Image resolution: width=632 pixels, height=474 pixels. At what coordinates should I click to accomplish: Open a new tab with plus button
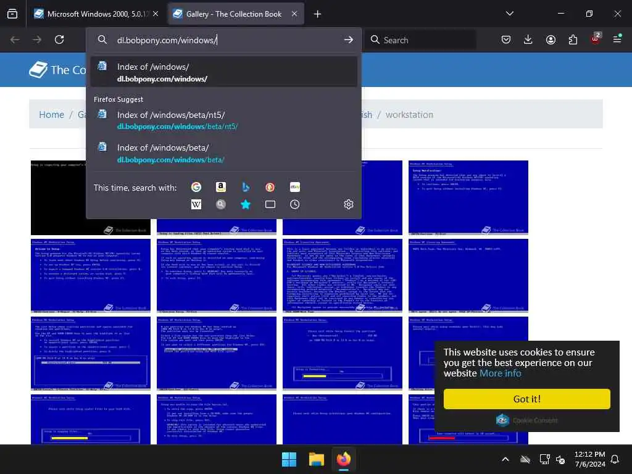coord(318,14)
